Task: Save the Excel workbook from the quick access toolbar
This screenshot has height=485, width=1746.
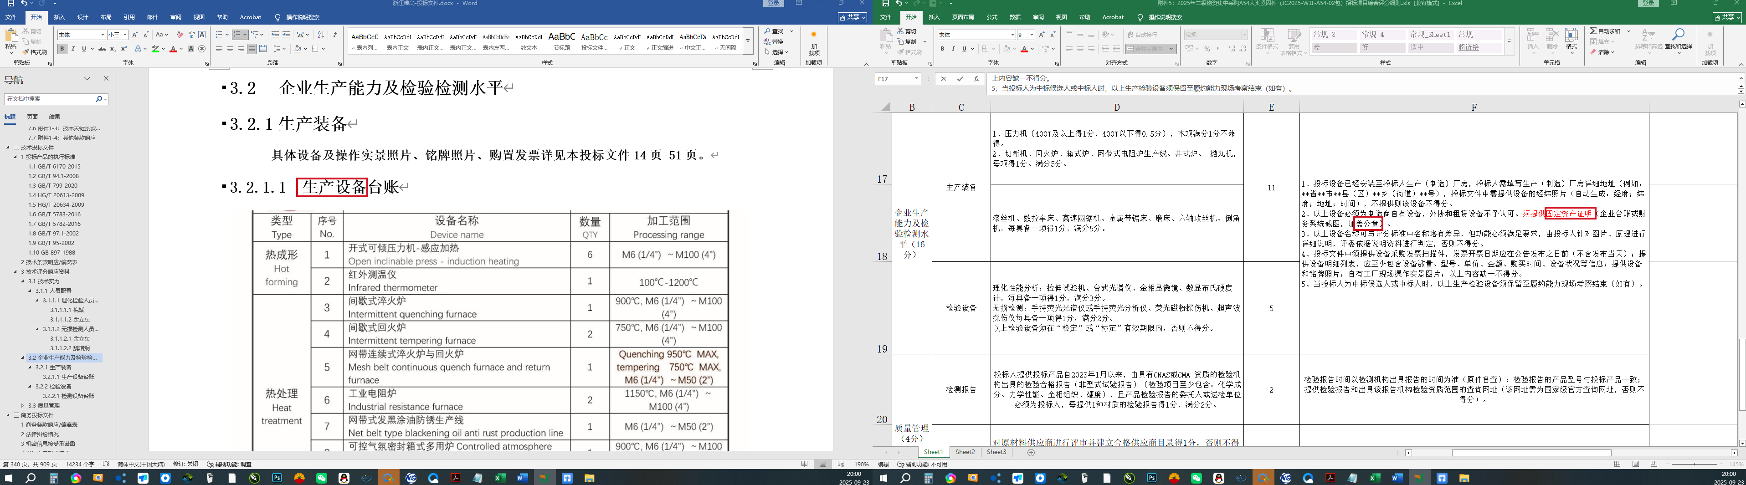Action: [885, 3]
